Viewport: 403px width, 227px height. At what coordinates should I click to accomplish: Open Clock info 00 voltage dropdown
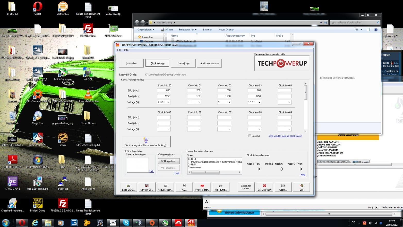169,102
